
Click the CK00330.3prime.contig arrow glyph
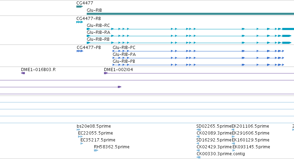point(198,157)
